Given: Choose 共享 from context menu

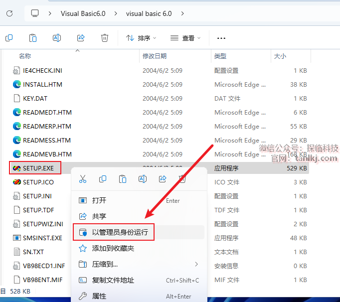Looking at the screenshot, I should point(139,216).
